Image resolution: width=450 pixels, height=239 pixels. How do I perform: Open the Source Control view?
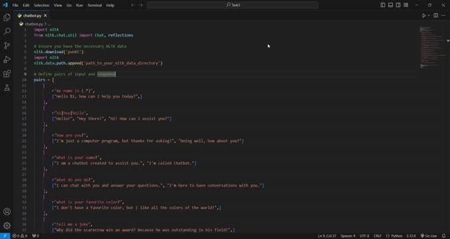pyautogui.click(x=7, y=45)
